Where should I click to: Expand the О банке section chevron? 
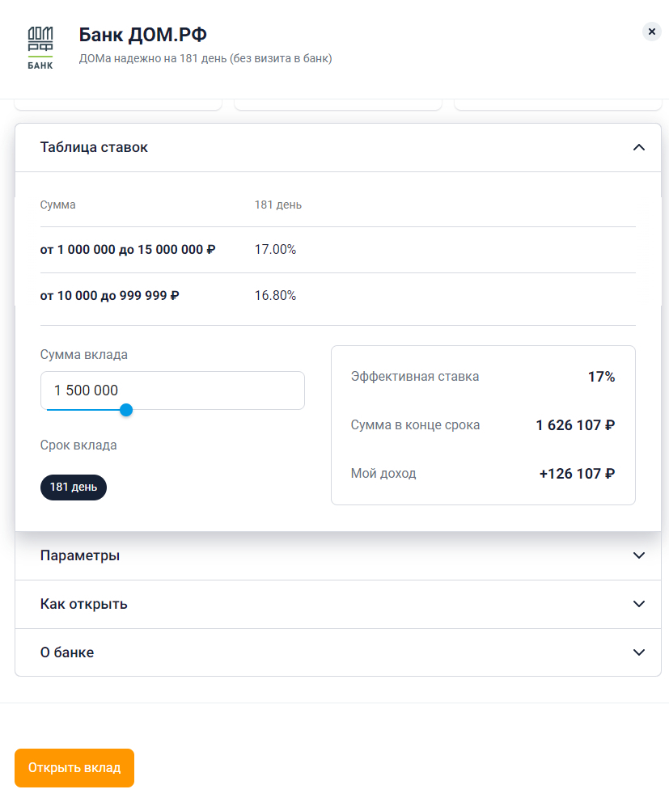pos(638,652)
